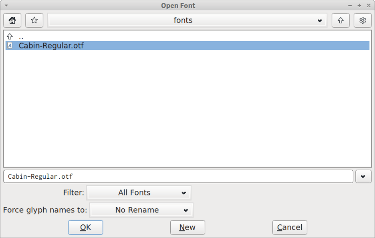Click the up arrow beside the .. entry
375x238 pixels.
pos(10,36)
